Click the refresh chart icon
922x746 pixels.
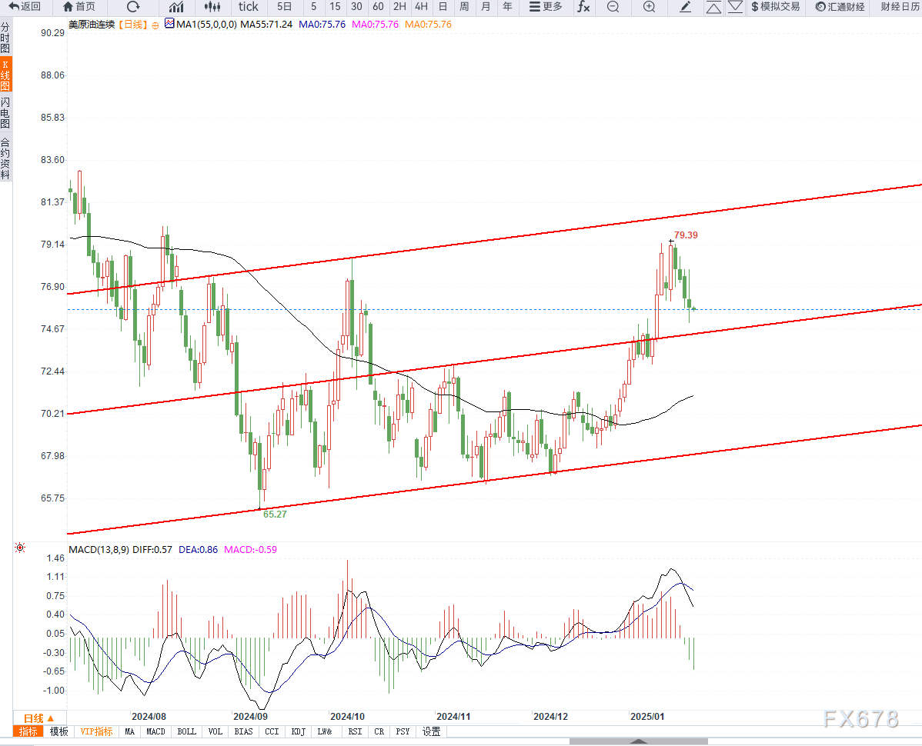coord(133,7)
